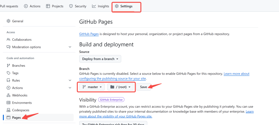Viewport: 279px width, 125px height.
Task: Click the Environments icon in sidebar
Action: [x=9, y=103]
